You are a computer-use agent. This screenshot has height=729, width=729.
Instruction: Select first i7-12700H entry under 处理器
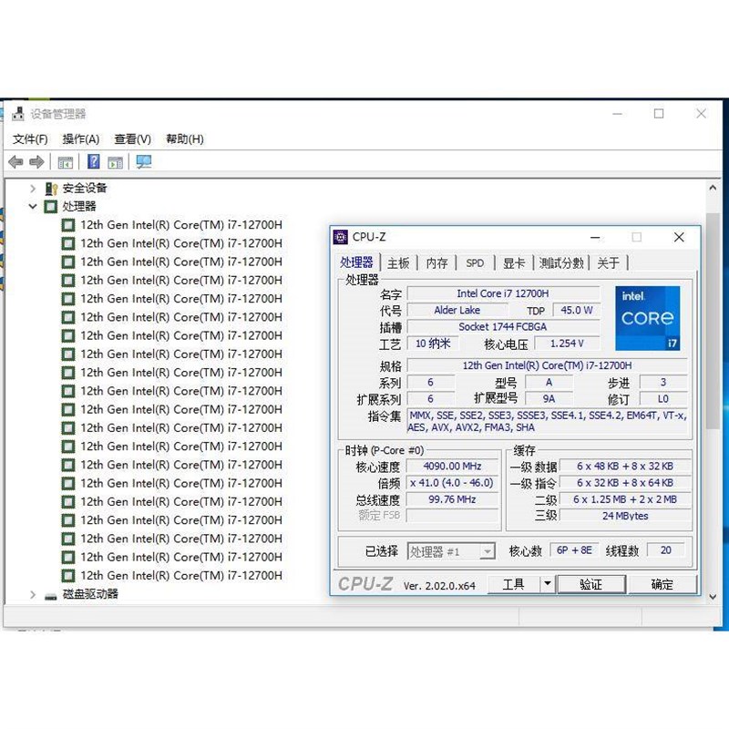180,225
